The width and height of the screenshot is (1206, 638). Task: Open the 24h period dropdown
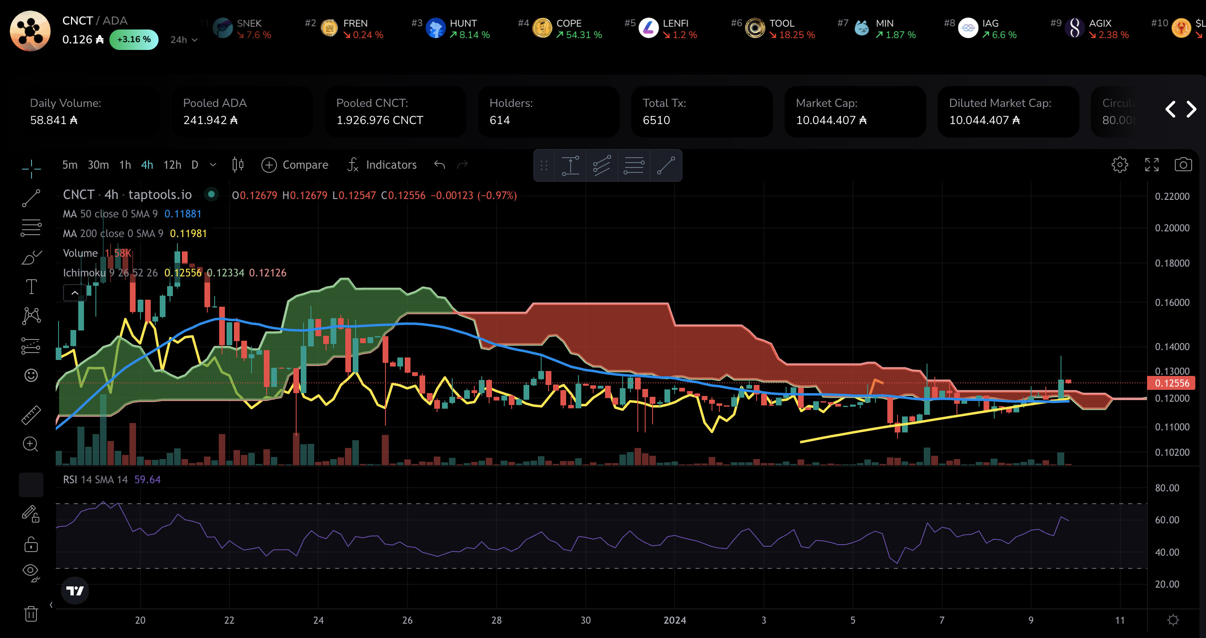click(184, 40)
